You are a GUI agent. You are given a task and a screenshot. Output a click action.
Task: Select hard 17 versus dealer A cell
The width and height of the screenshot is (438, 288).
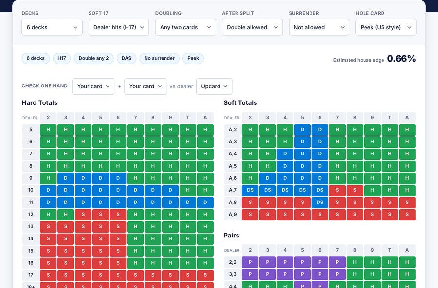pos(205,275)
